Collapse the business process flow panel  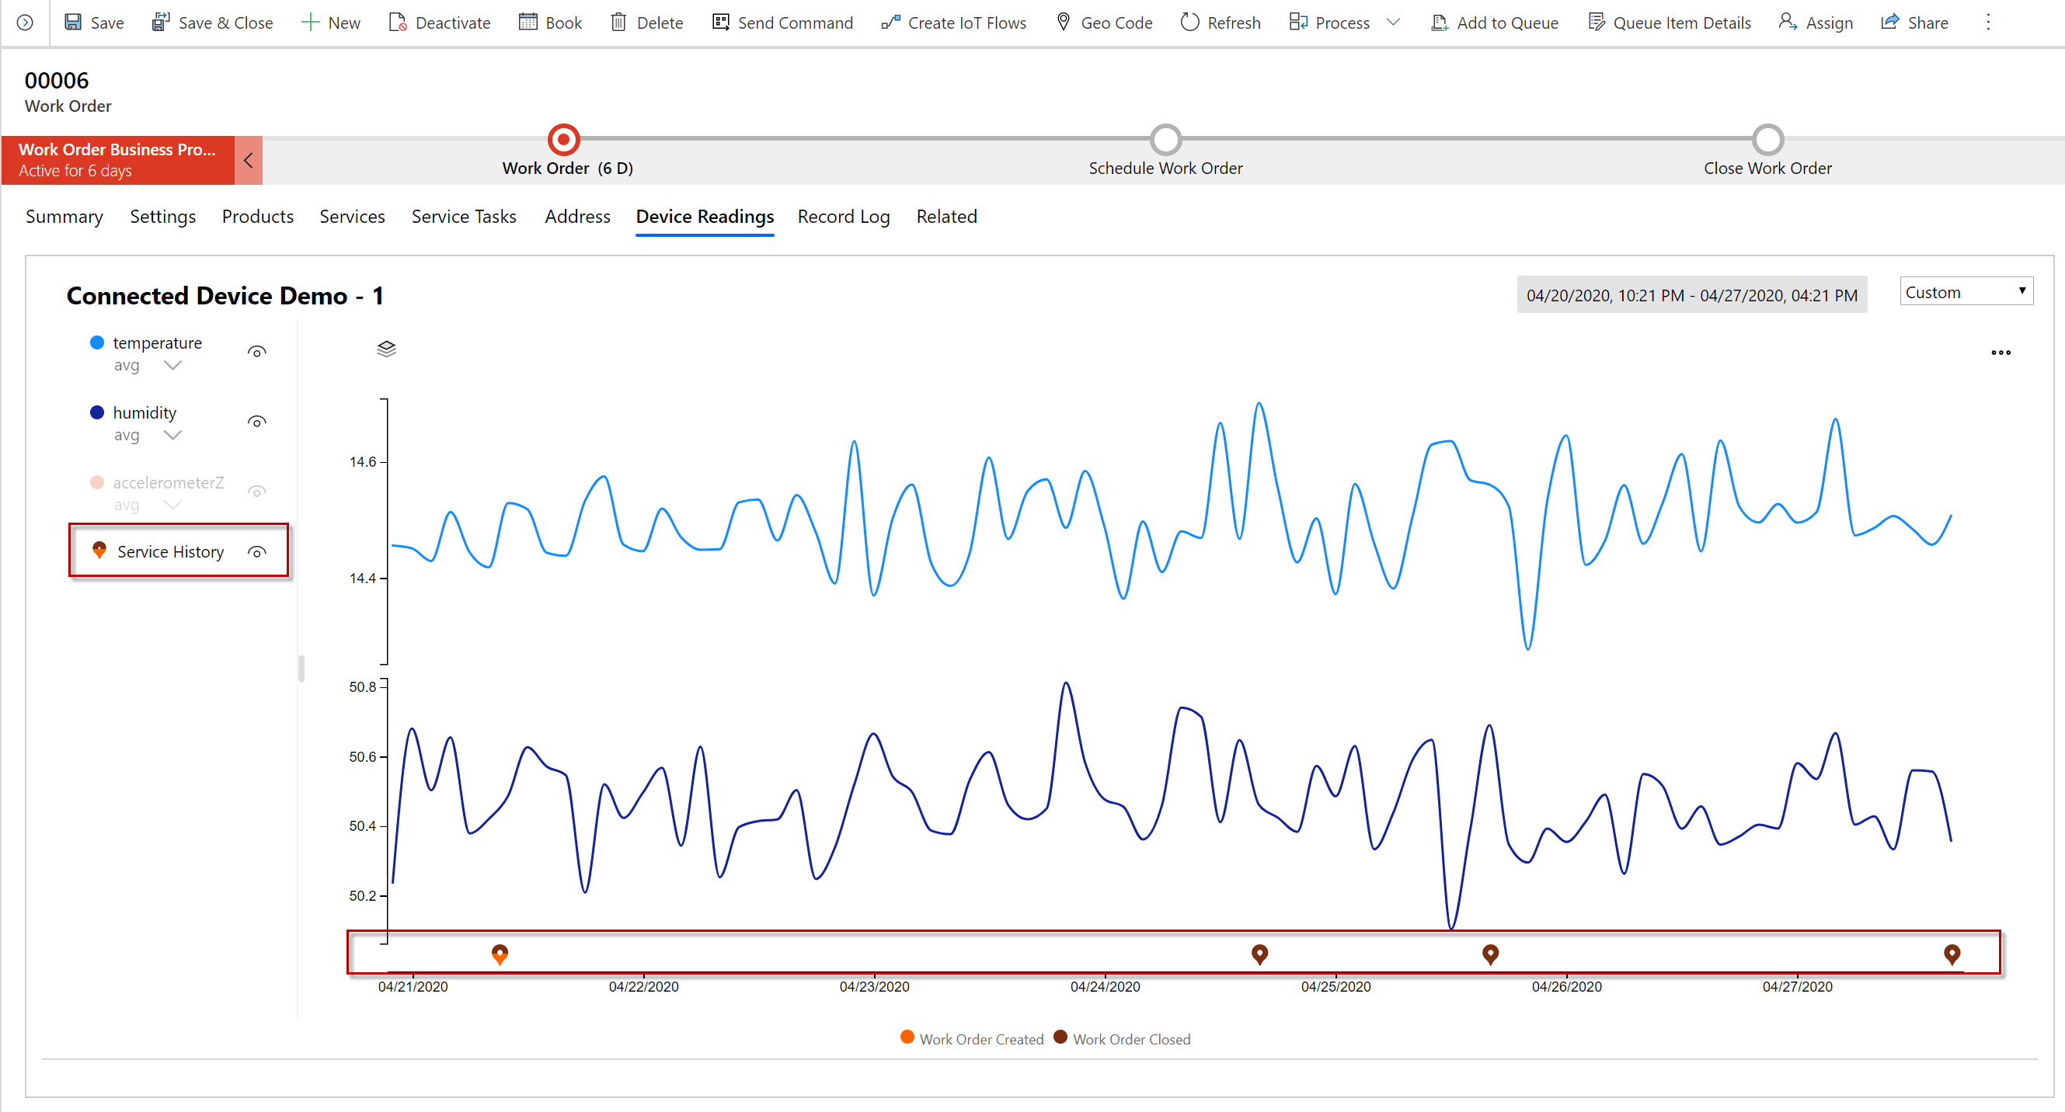pyautogui.click(x=248, y=160)
